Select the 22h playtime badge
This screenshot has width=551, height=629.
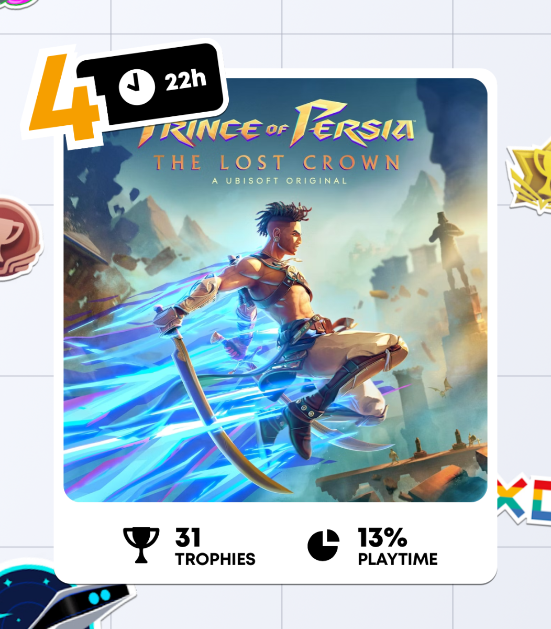152,84
